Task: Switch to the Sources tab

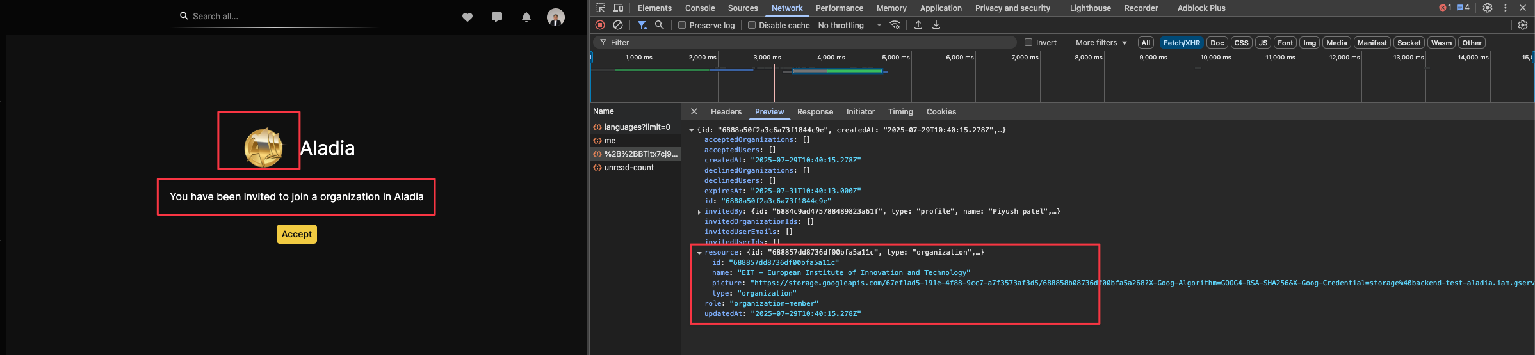Action: pyautogui.click(x=743, y=8)
